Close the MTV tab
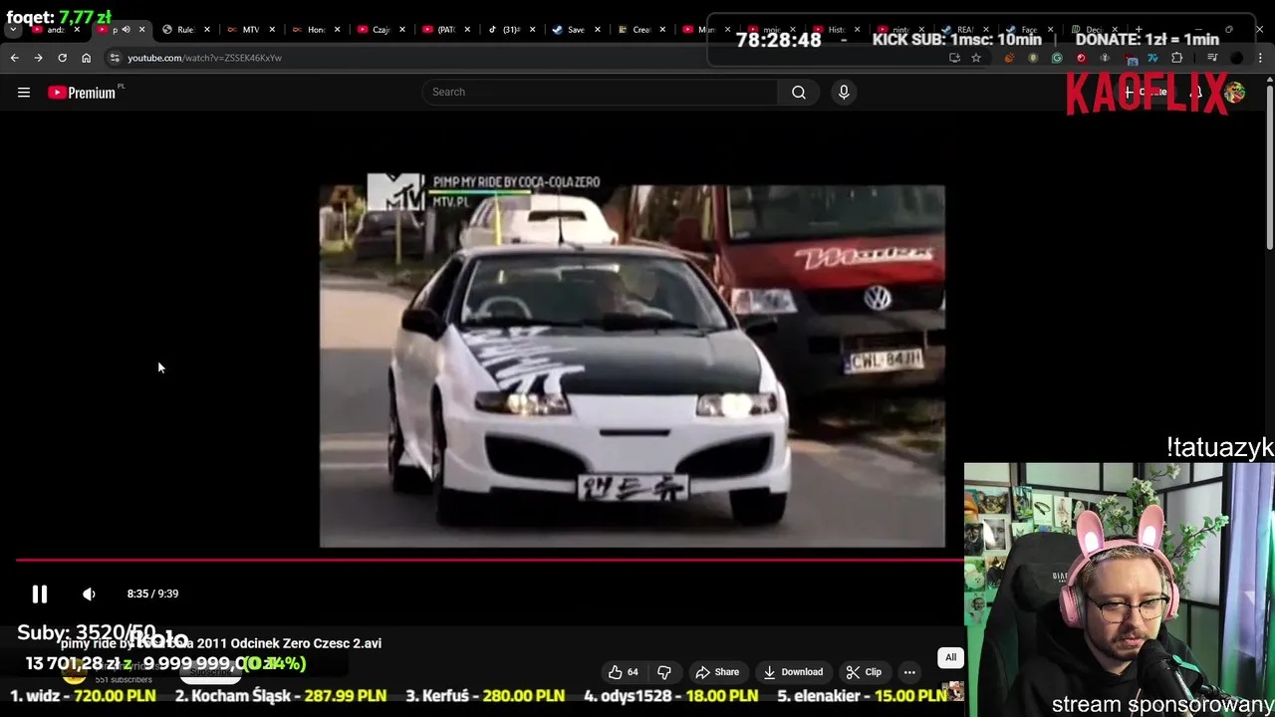Screen dimensions: 1275x717 tap(272, 30)
